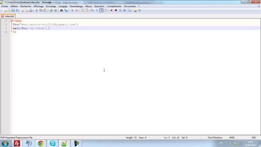Viewport: 261px width, 147px height.
Task: Click the Save All toolbar icon
Action: [x=17, y=11]
